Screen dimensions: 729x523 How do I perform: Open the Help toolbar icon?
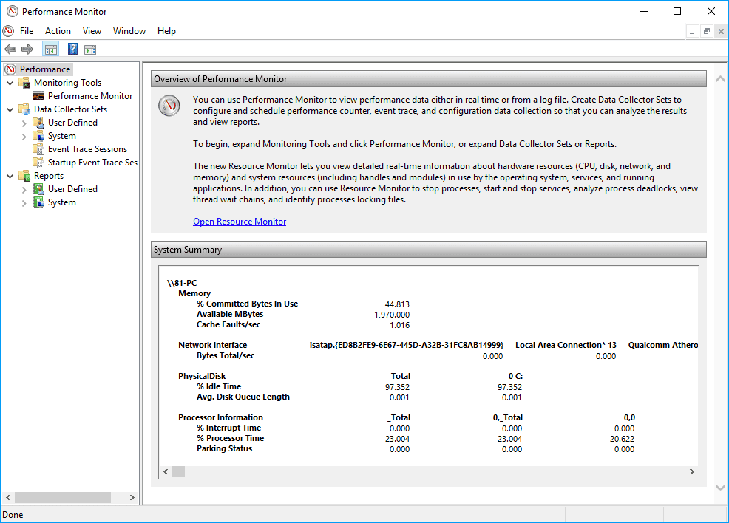[73, 49]
